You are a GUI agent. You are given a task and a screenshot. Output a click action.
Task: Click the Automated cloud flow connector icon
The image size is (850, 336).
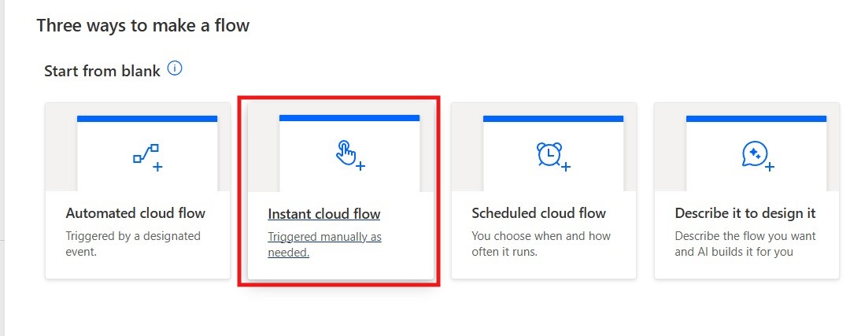pos(147,157)
